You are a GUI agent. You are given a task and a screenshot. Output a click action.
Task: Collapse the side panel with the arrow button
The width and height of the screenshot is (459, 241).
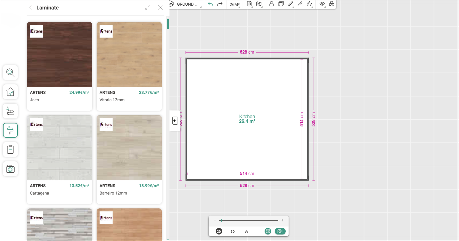(175, 121)
